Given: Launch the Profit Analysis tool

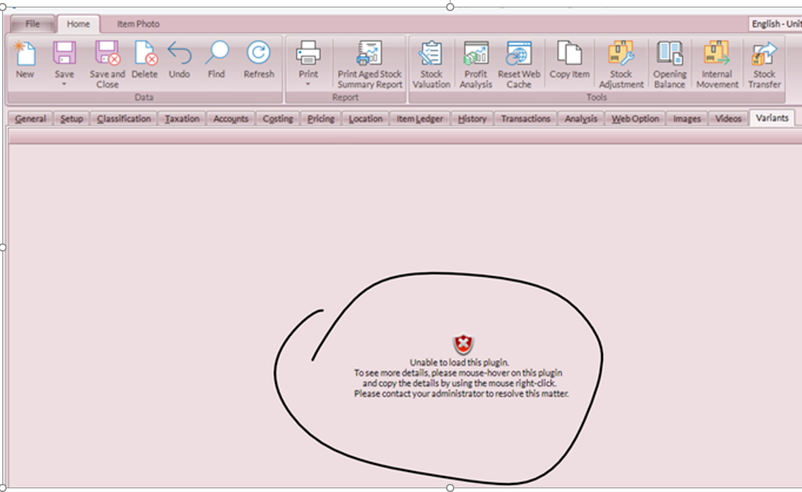Looking at the screenshot, I should point(476,55).
